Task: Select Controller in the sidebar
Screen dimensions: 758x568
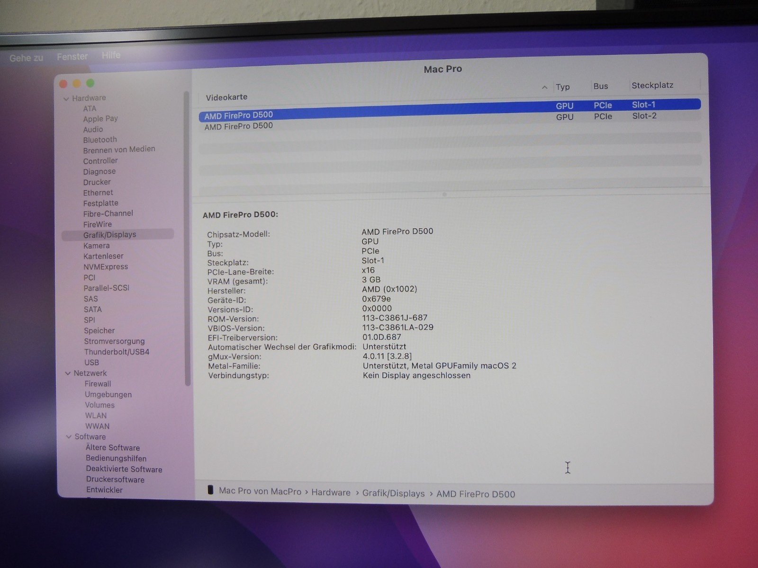Action: [100, 161]
